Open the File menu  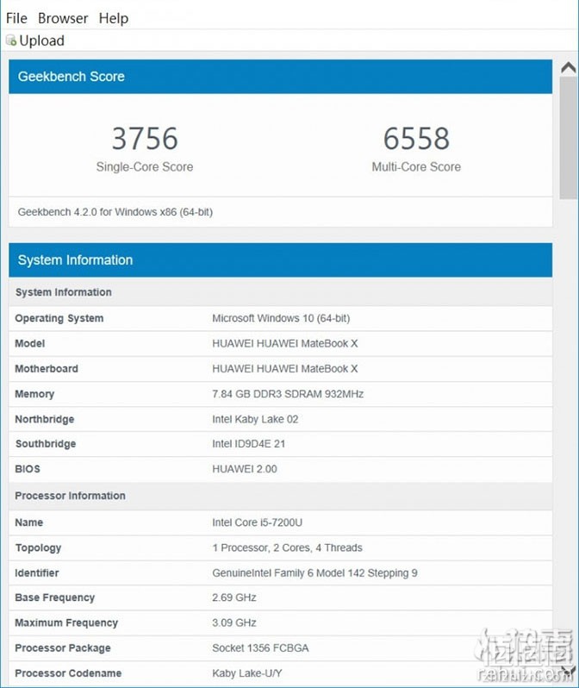[16, 18]
